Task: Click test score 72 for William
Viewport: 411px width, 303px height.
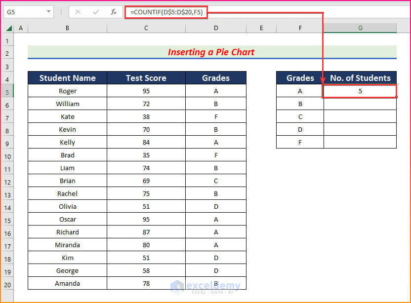Action: tap(146, 104)
